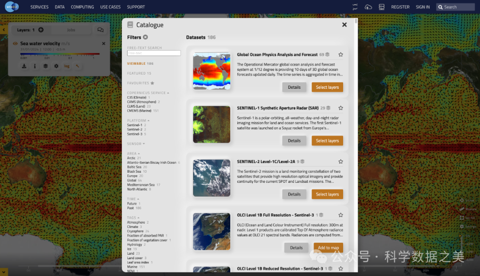Star Global Ocean Physics dataset as favourite

point(341,55)
